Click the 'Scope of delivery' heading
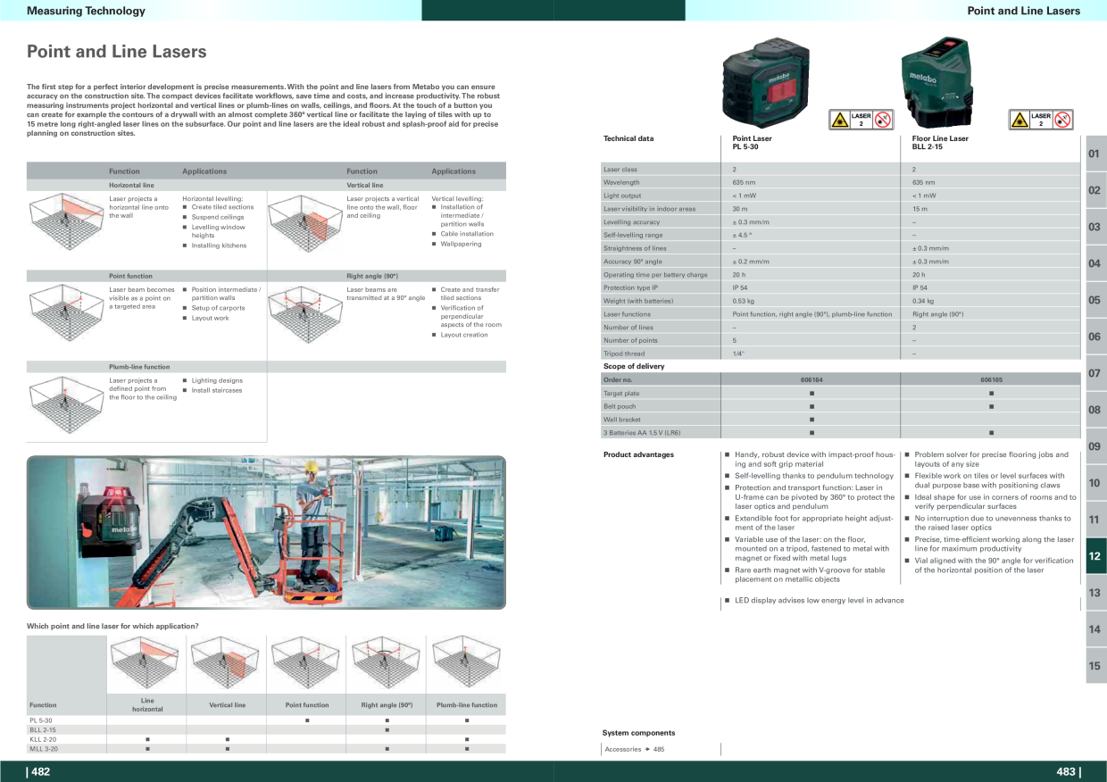 634,366
